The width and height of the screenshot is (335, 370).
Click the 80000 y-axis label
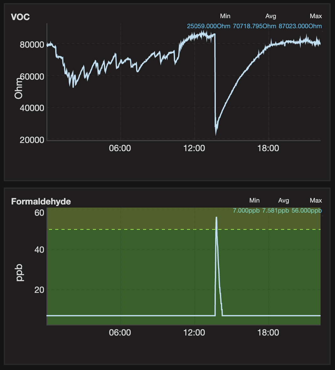tap(32, 45)
